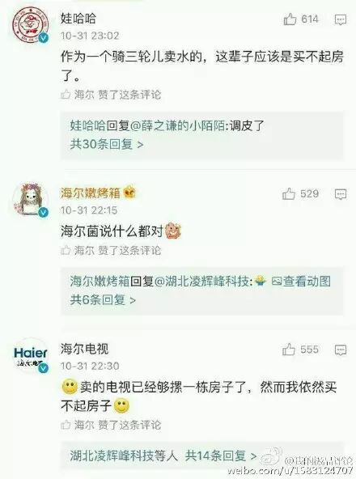Viewport: 356px width, 479px height.
Task: Open 娃哈哈 username link
Action: pos(78,19)
